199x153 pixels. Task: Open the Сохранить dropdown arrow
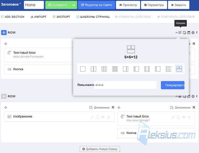point(74,5)
